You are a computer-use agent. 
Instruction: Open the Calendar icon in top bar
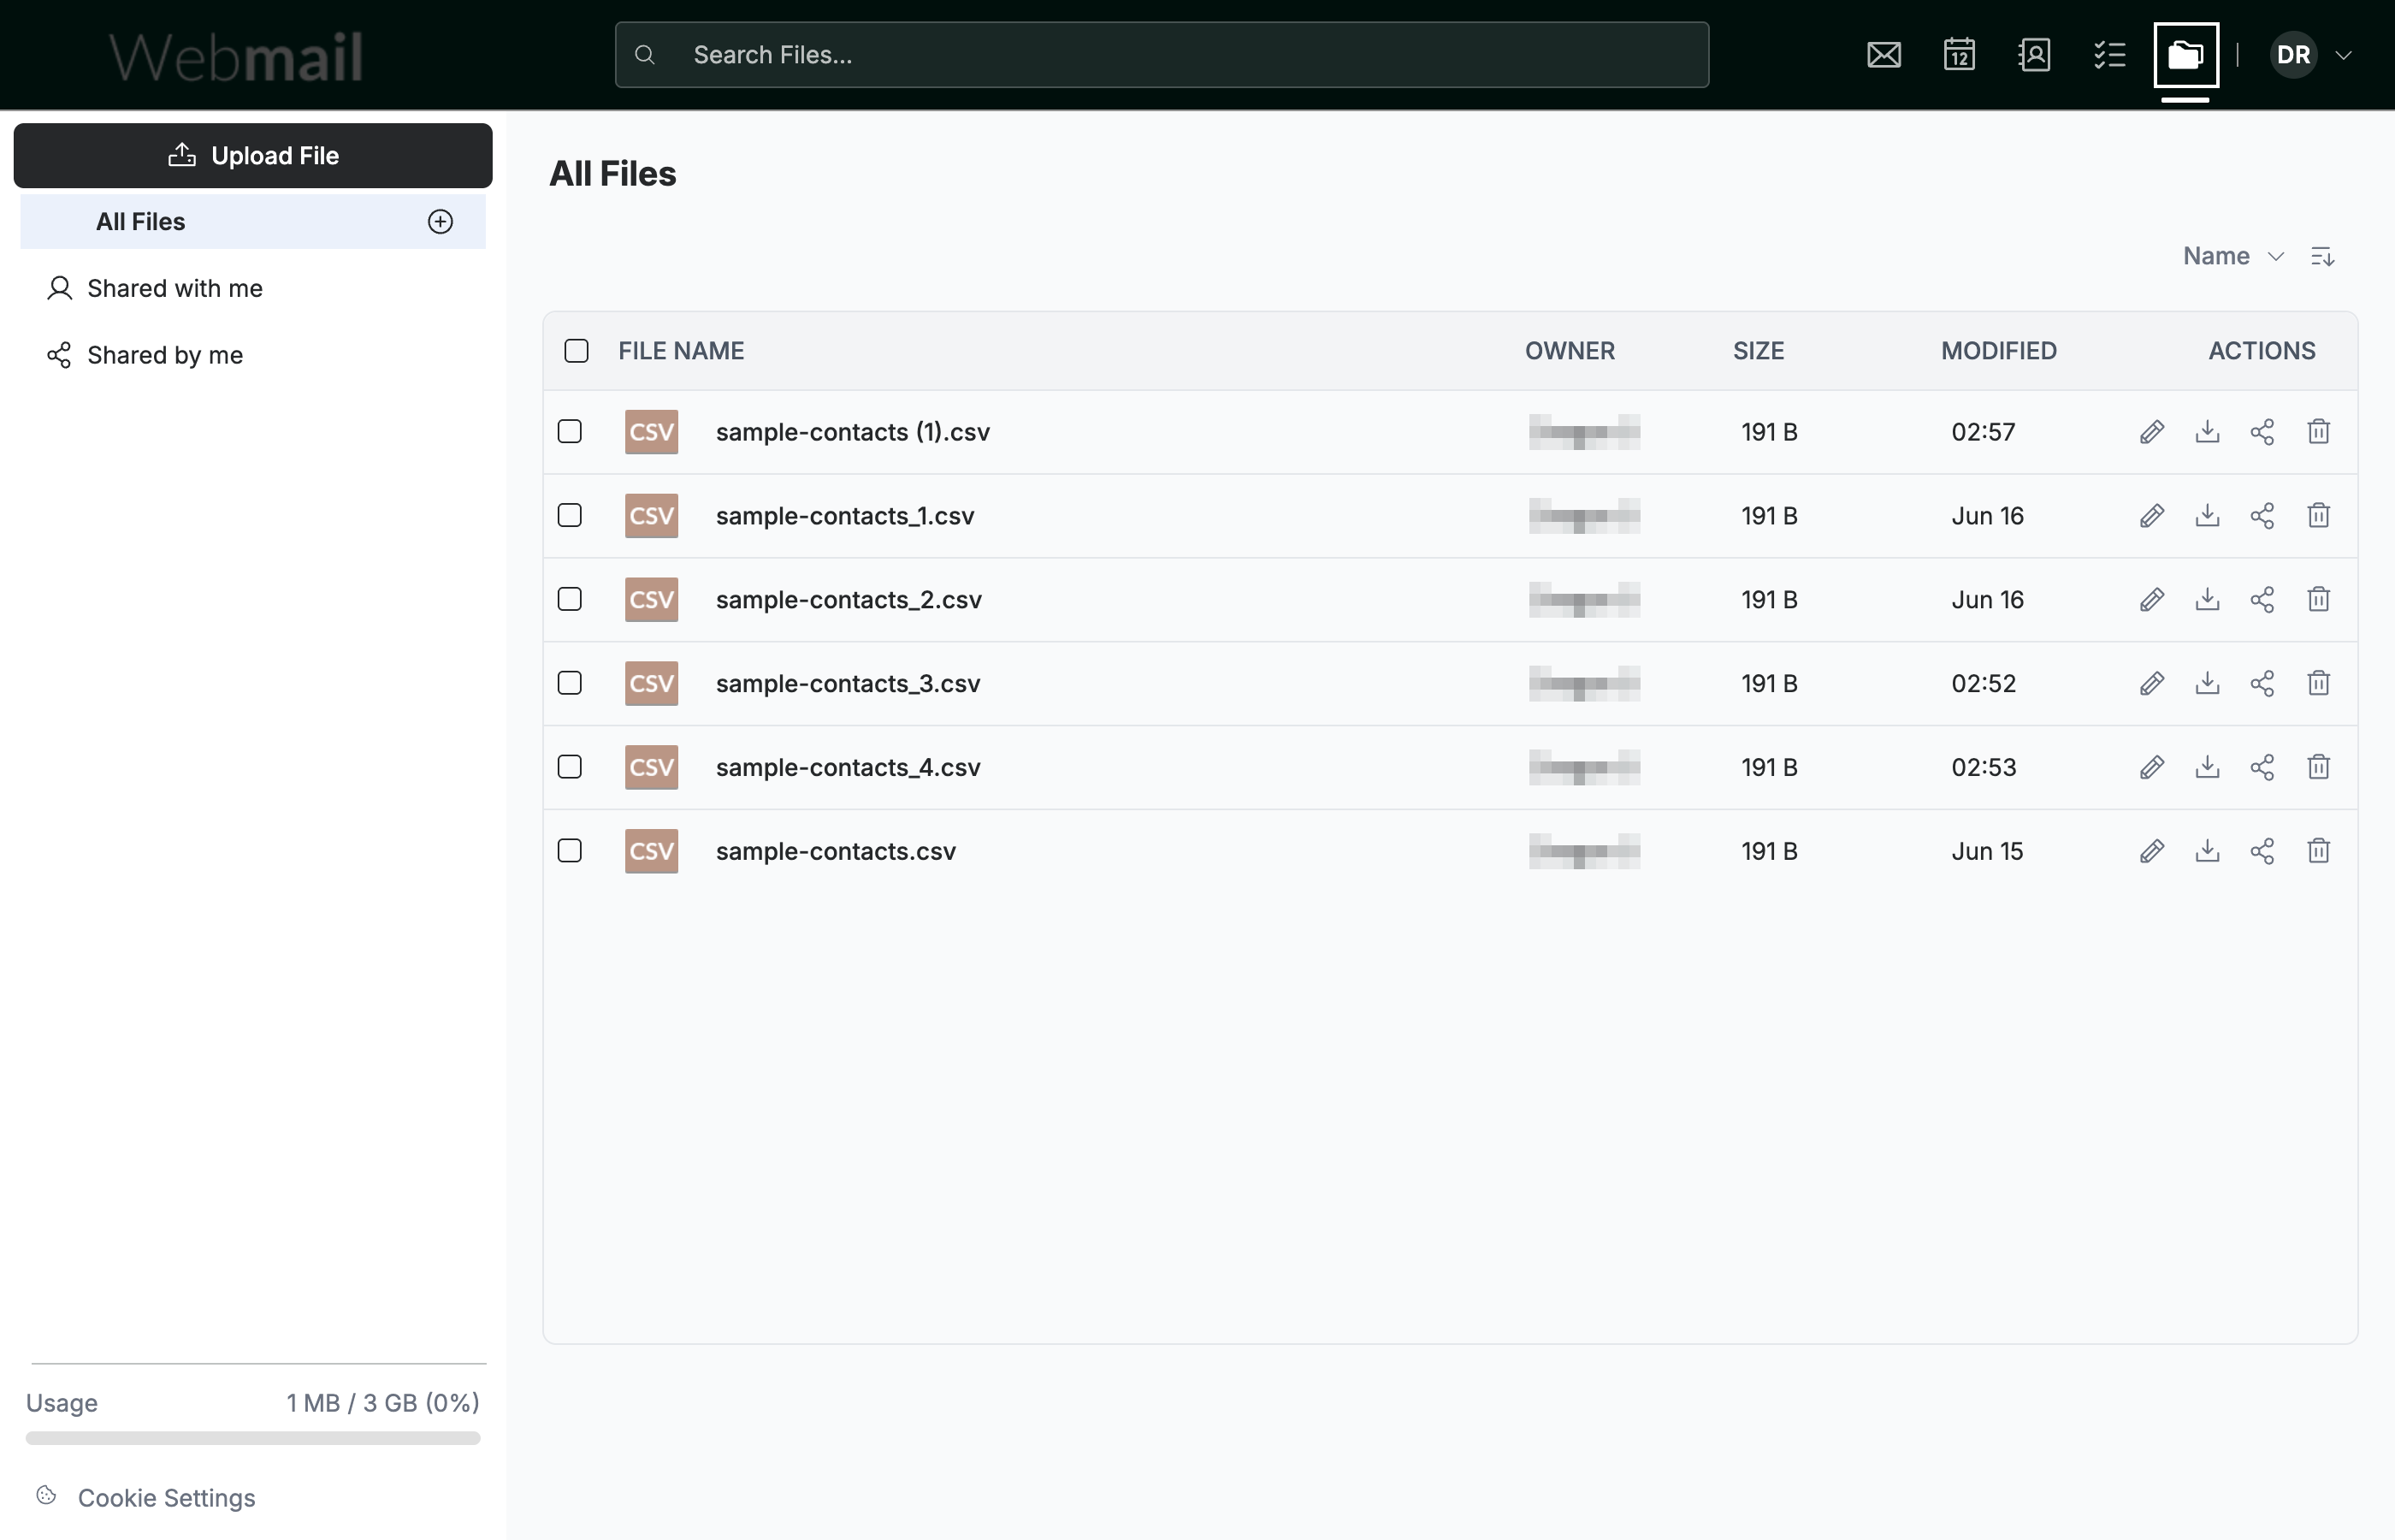[1959, 55]
